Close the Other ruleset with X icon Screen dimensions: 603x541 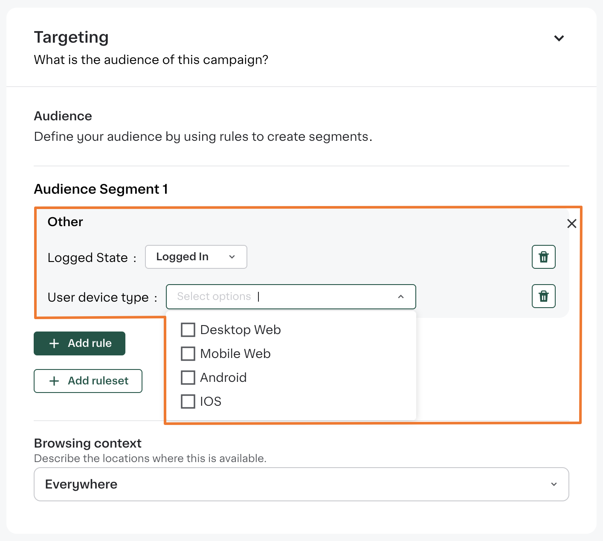point(571,224)
